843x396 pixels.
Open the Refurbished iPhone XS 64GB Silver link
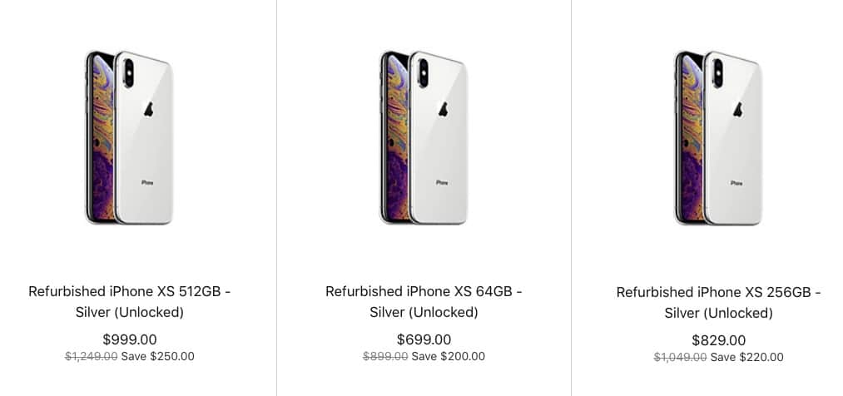(x=424, y=301)
